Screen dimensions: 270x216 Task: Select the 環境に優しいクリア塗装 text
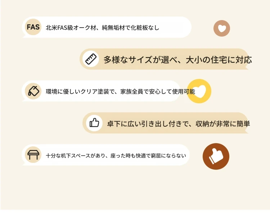click(77, 91)
